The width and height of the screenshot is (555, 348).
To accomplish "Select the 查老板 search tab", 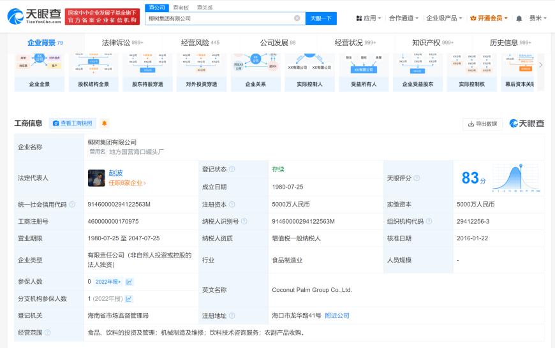I will coord(181,8).
